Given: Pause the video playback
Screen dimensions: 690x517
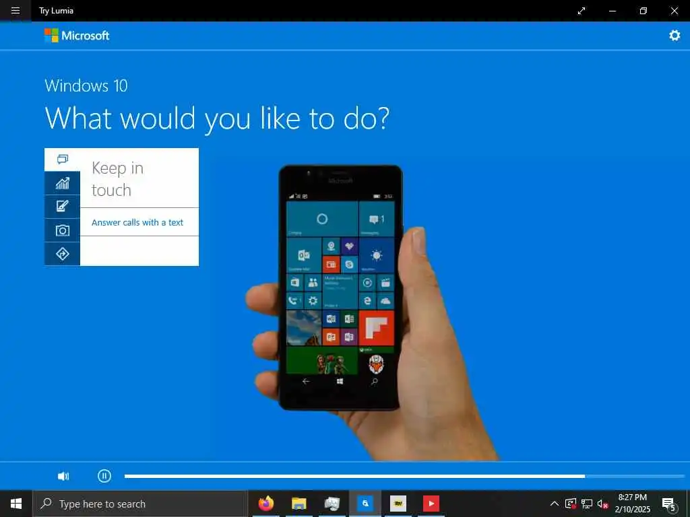Looking at the screenshot, I should [x=104, y=476].
